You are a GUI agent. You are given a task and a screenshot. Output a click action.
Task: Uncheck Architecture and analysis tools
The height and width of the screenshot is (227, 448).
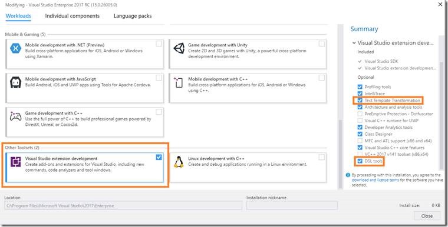360,107
